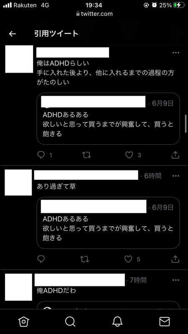Click the page scrollbar on the right
The width and height of the screenshot is (188, 334).
click(x=186, y=124)
